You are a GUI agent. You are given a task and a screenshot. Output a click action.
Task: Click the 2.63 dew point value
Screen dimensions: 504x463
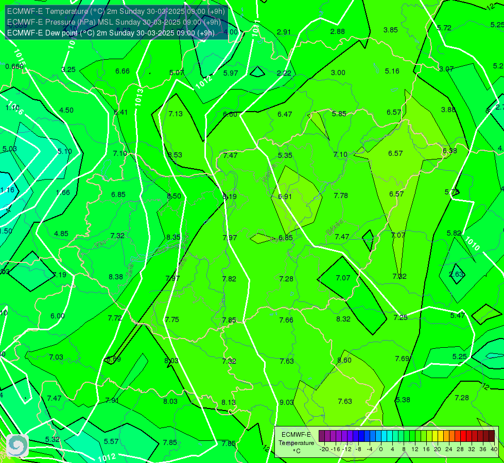point(456,274)
